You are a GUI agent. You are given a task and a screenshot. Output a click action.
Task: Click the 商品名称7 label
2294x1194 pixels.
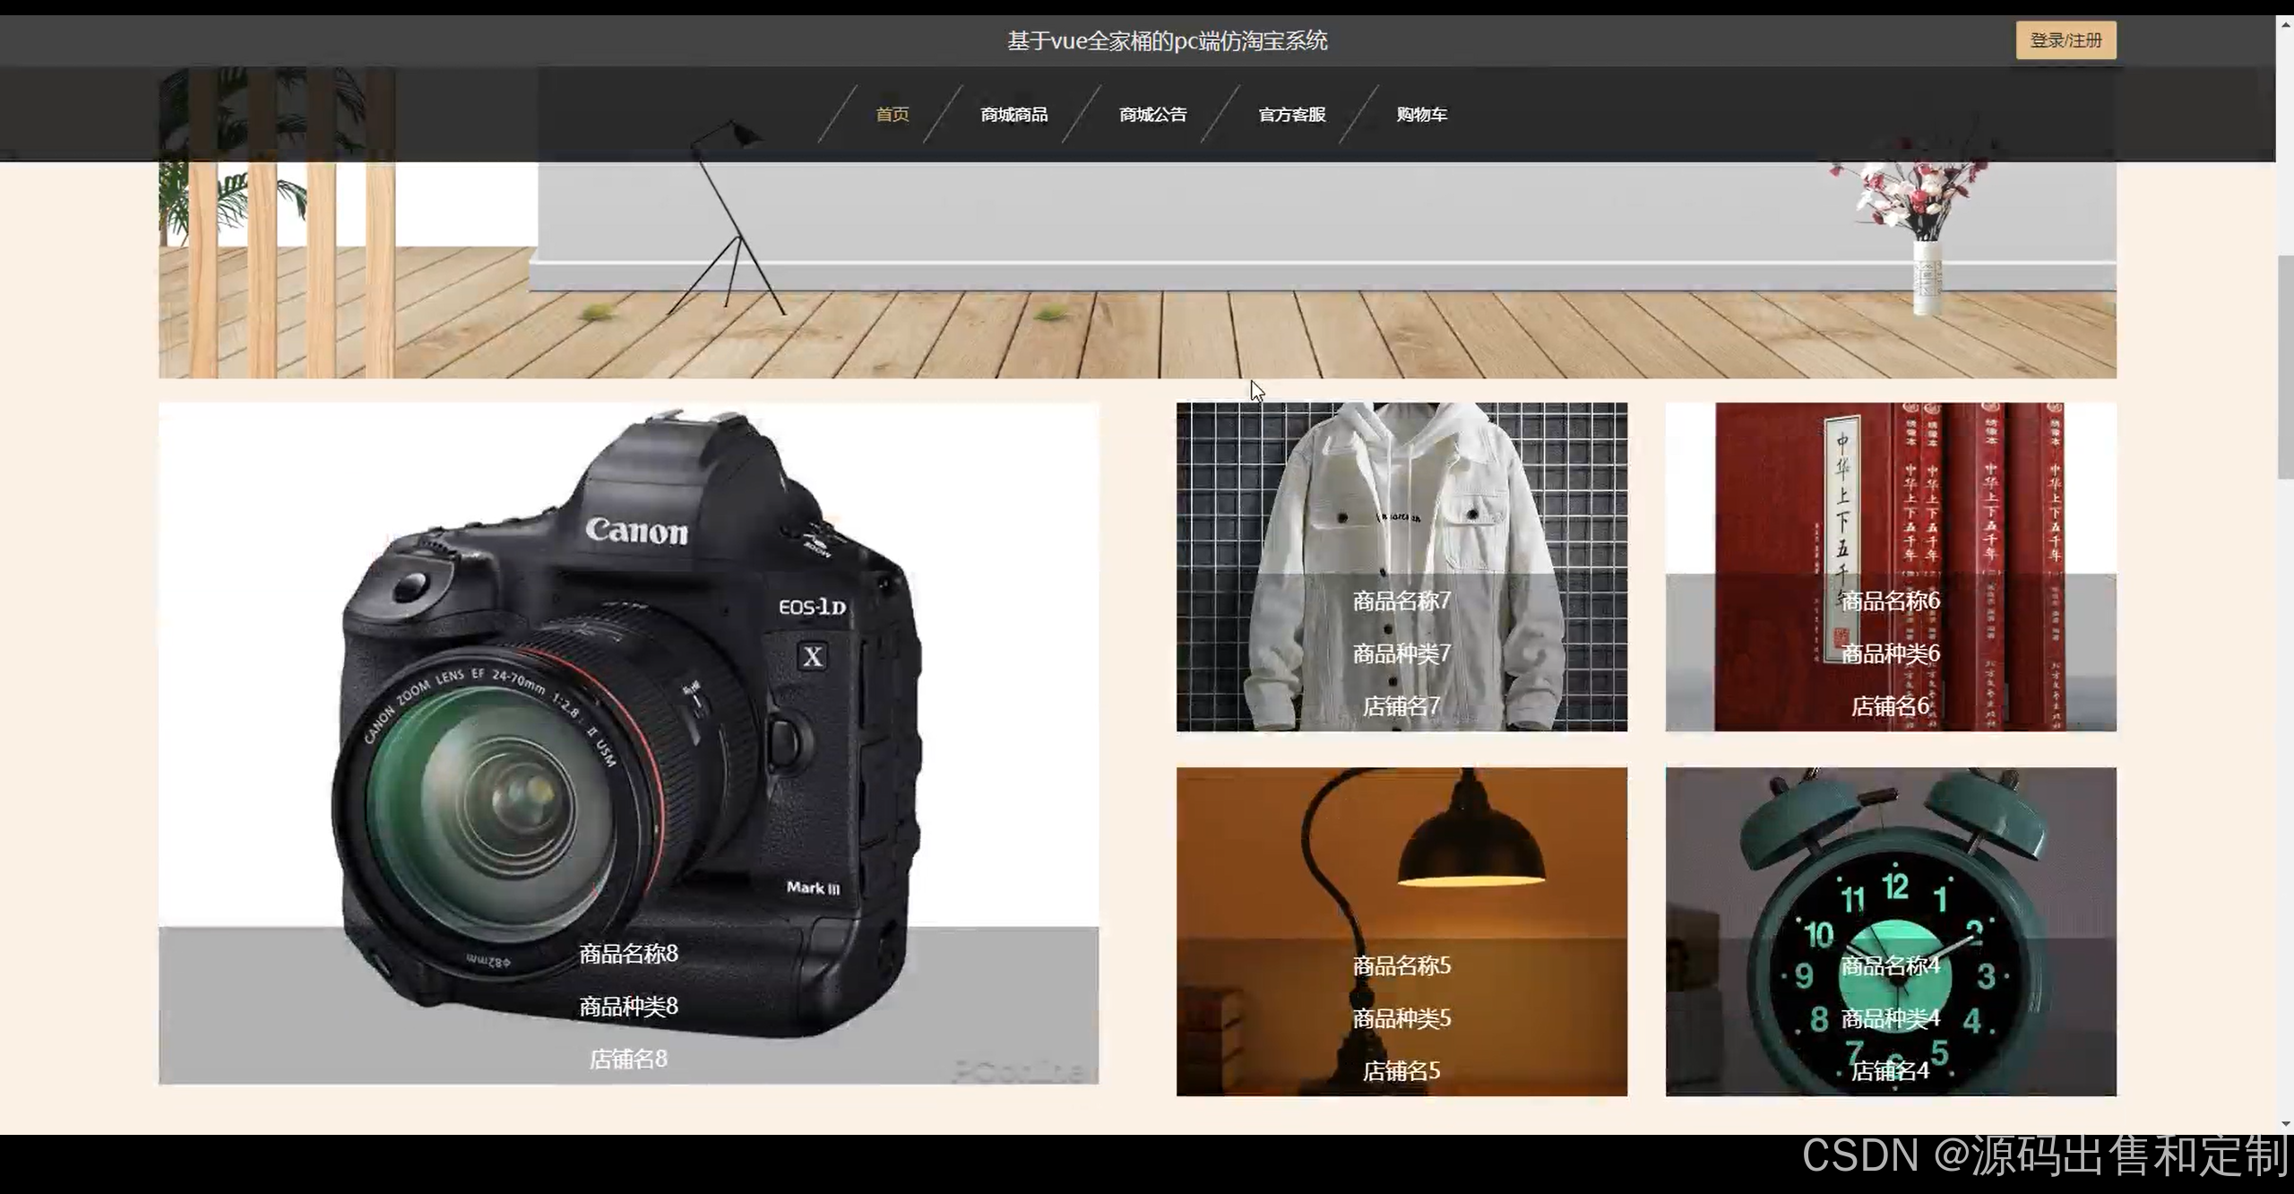1401,601
